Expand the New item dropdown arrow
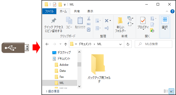This screenshot has width=176, height=95. click(x=133, y=18)
